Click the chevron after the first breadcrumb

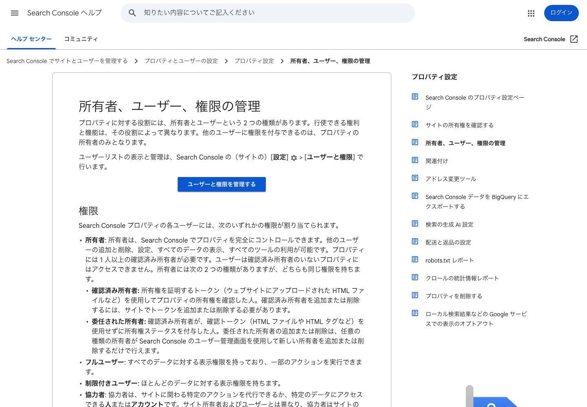pyautogui.click(x=136, y=61)
